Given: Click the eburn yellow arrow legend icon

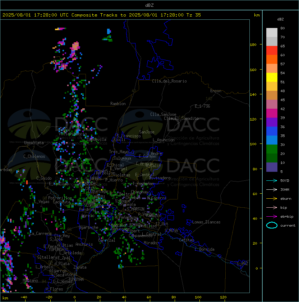Looking at the screenshot, I should pos(272,199).
